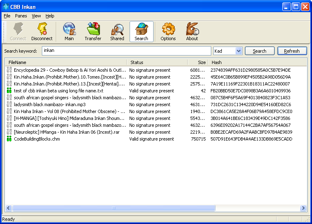Select 'CodeBuildingBlocks.chm' file name
Viewport: 312px width, 224px height.
pyautogui.click(x=37, y=139)
